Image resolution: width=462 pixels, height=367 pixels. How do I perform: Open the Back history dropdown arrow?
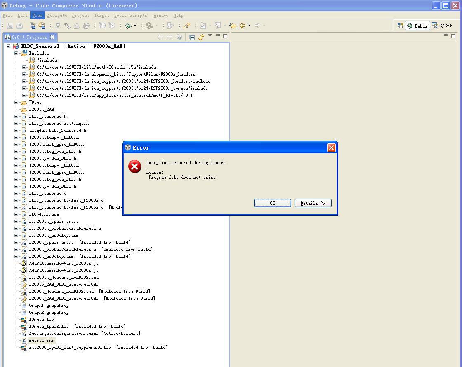[249, 26]
